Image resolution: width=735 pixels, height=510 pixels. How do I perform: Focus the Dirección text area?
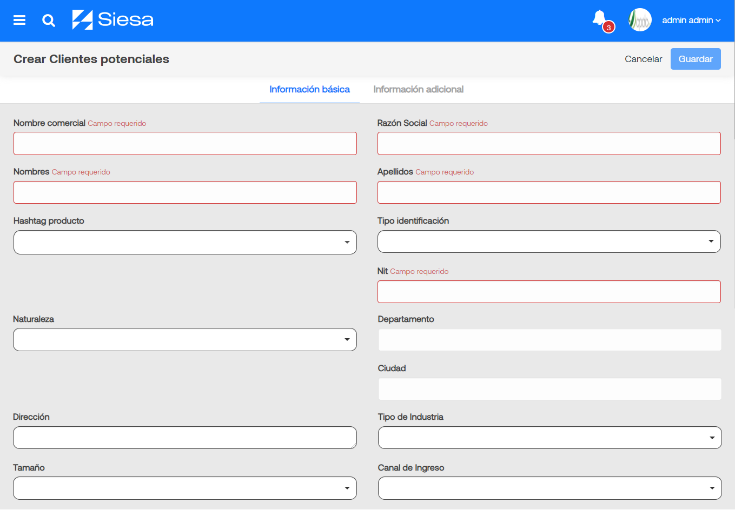tap(185, 438)
